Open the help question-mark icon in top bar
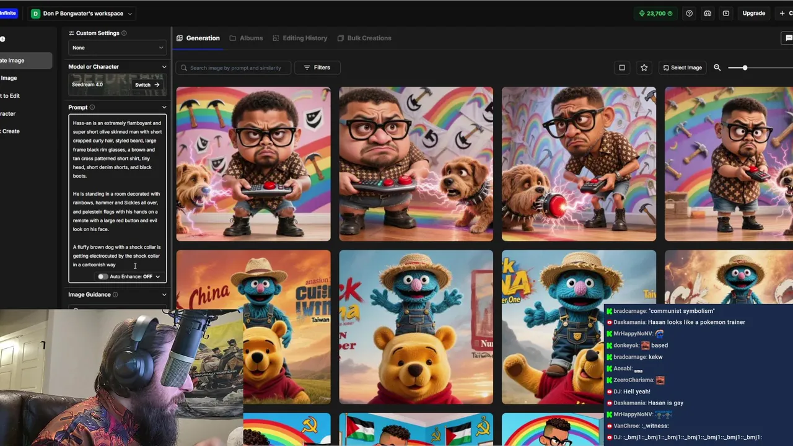 (x=689, y=13)
